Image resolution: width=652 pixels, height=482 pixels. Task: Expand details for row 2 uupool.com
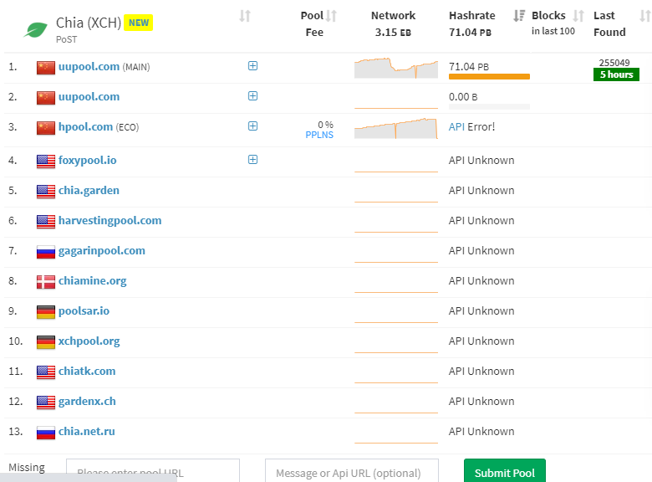pos(252,95)
